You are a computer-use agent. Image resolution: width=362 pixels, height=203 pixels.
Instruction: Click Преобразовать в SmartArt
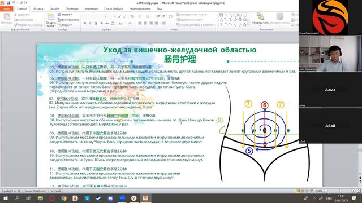[196, 25]
